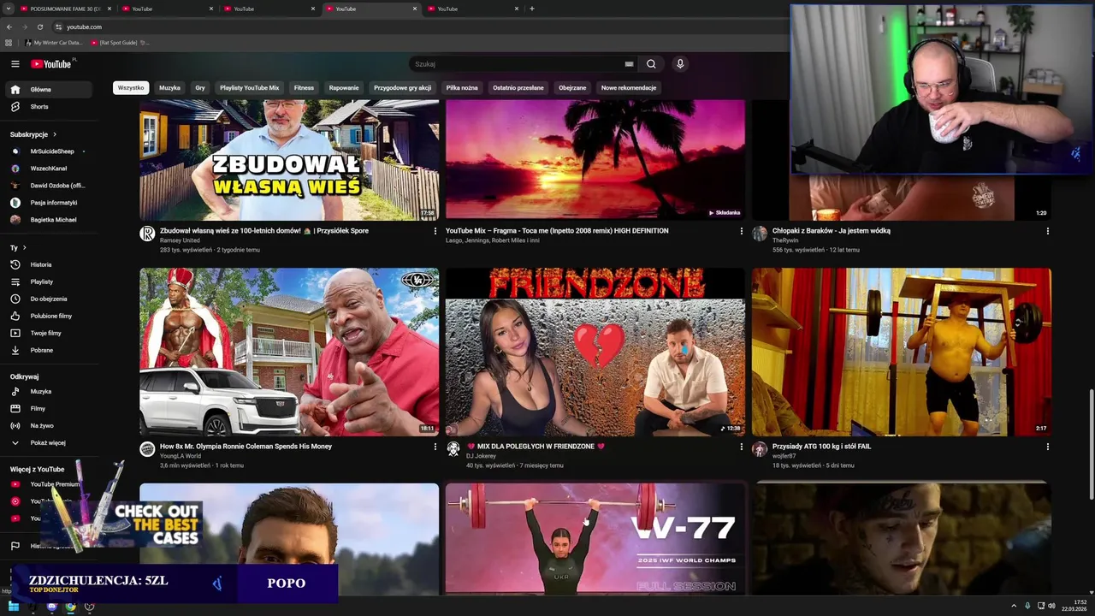Start voice search with the microphone icon

coord(680,64)
